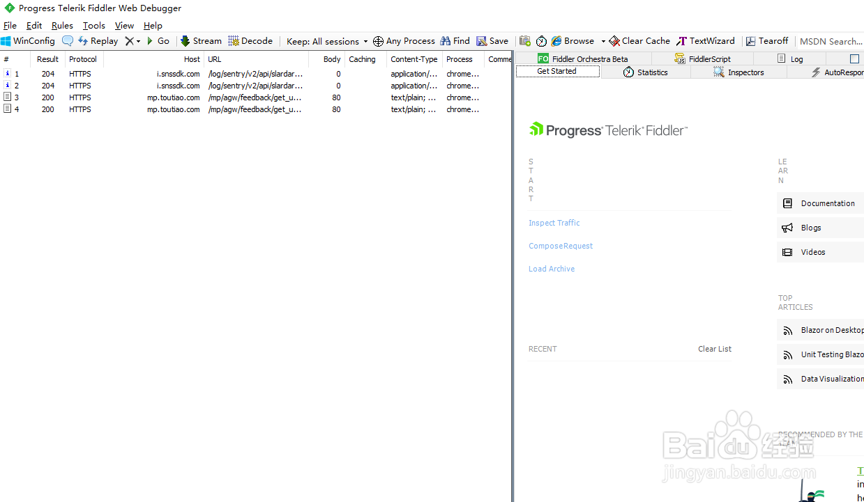
Task: Open the Keep: All sessions dropdown
Action: click(x=326, y=41)
